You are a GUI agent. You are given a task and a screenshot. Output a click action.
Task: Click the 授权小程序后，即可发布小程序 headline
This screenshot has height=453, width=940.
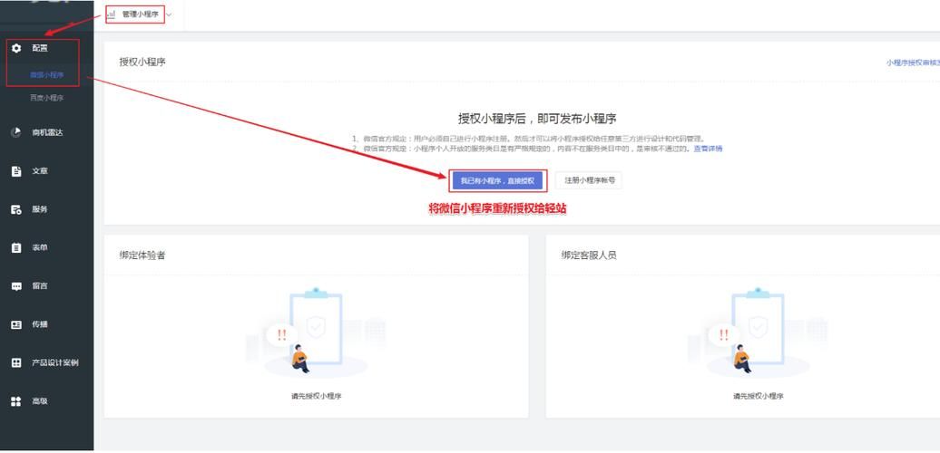click(537, 119)
